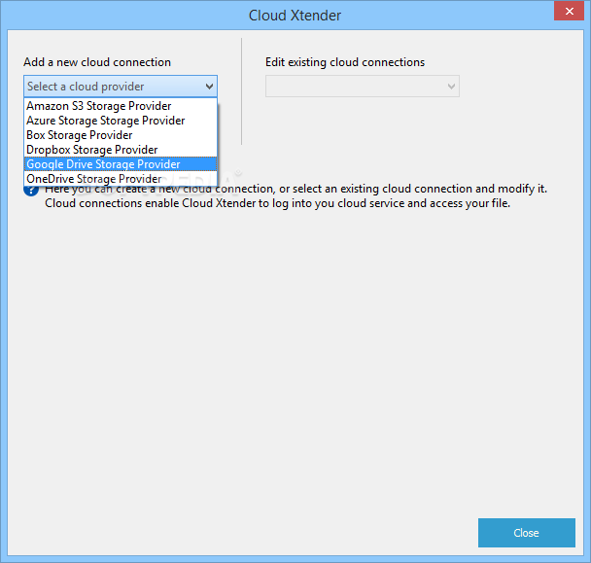Choose Amazon S3 Storage Provider option
591x563 pixels.
tap(121, 106)
